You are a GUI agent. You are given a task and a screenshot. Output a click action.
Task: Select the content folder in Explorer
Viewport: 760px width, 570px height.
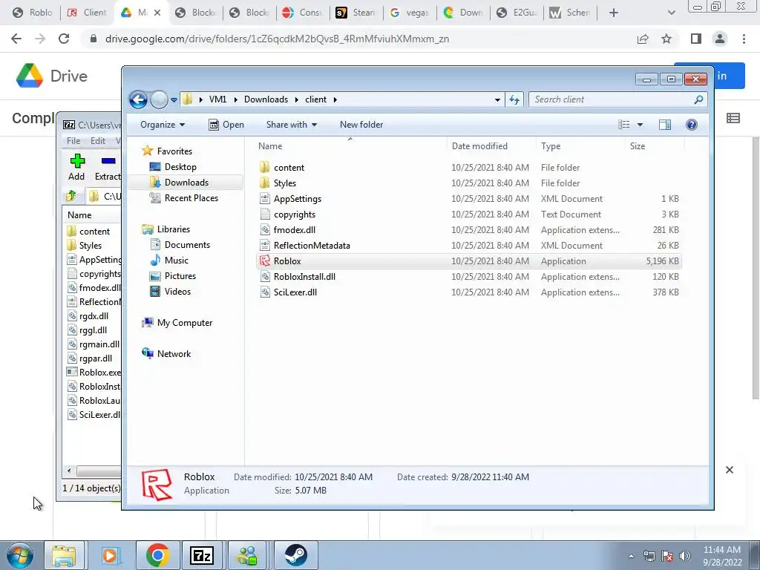pyautogui.click(x=469, y=167)
